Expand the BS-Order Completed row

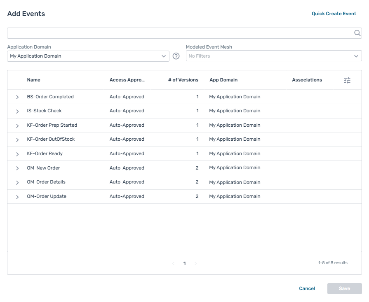coord(17,97)
